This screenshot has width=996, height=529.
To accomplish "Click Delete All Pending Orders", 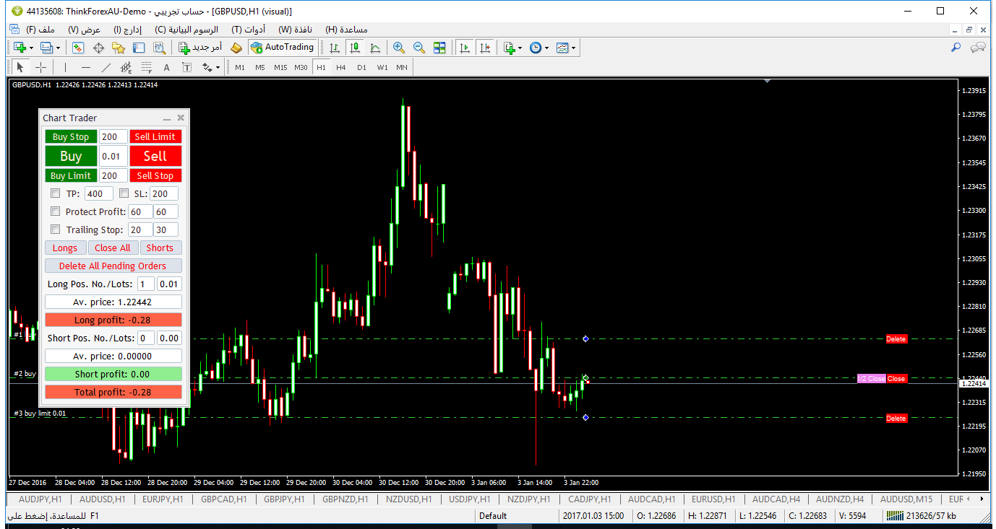I will 113,266.
